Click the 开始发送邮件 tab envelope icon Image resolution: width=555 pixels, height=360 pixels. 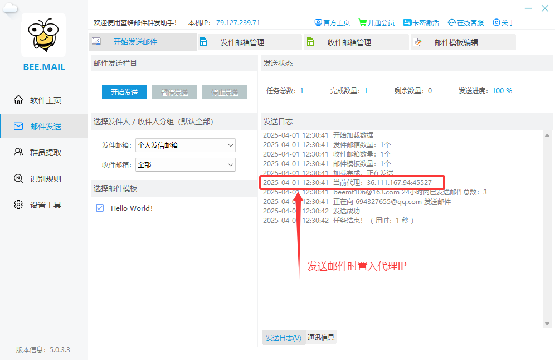[96, 41]
